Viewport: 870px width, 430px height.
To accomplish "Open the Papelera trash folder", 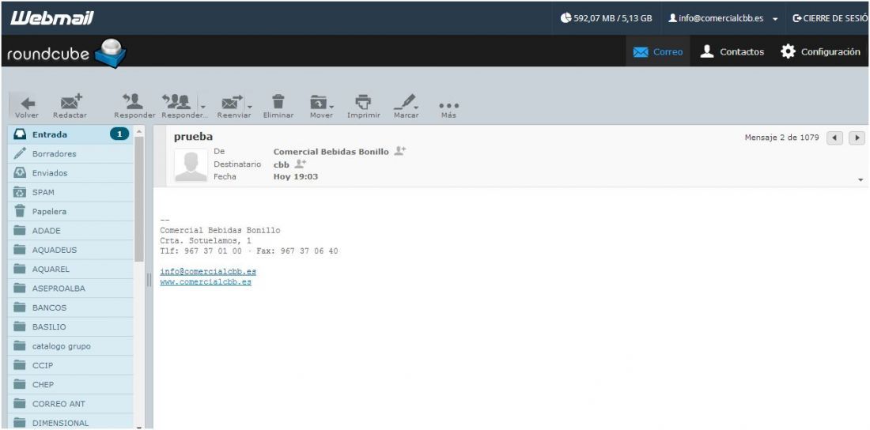I will click(70, 211).
